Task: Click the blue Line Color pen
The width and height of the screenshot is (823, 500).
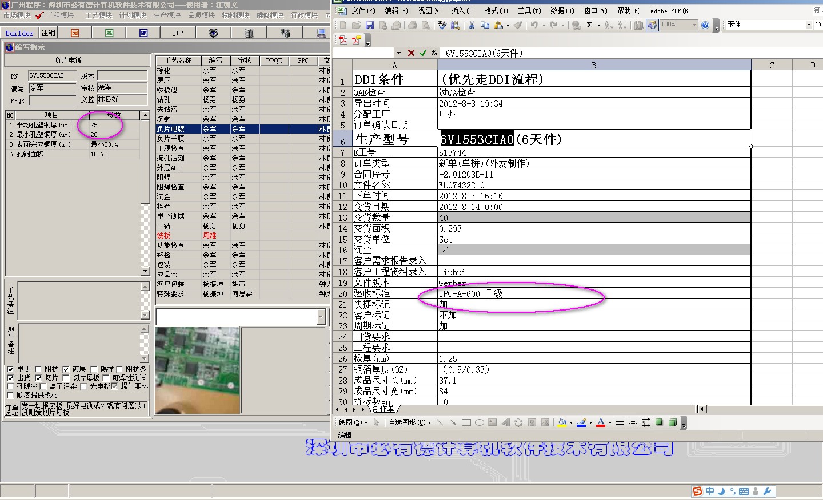Action: tap(581, 422)
